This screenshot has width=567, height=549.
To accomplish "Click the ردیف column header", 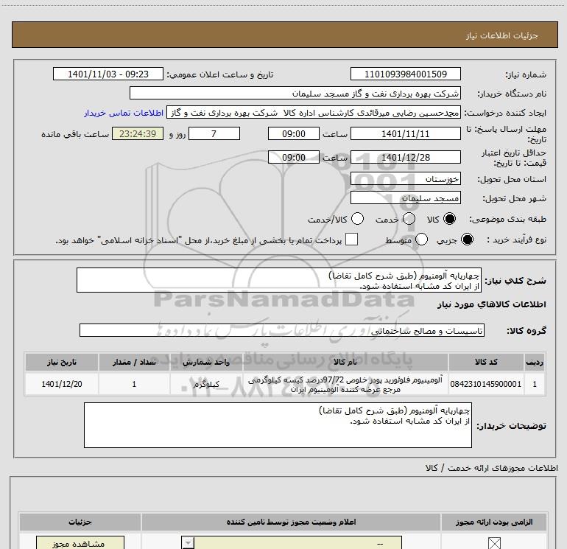I will 535,362.
